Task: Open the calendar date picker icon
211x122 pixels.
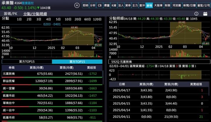Action: tap(205, 14)
